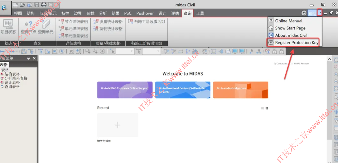
Task: Pin the tree menu panel
Action: 28,58
